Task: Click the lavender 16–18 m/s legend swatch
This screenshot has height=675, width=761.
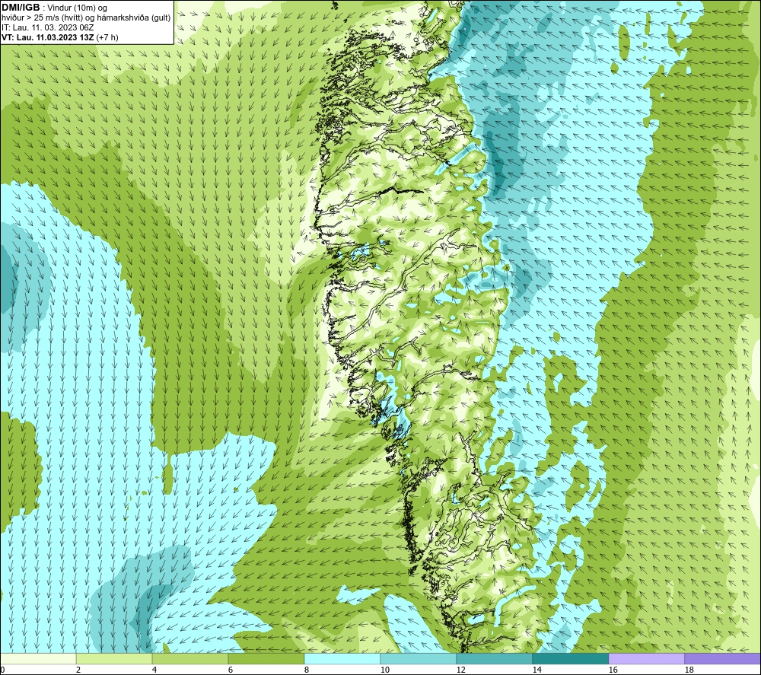Action: (x=646, y=659)
